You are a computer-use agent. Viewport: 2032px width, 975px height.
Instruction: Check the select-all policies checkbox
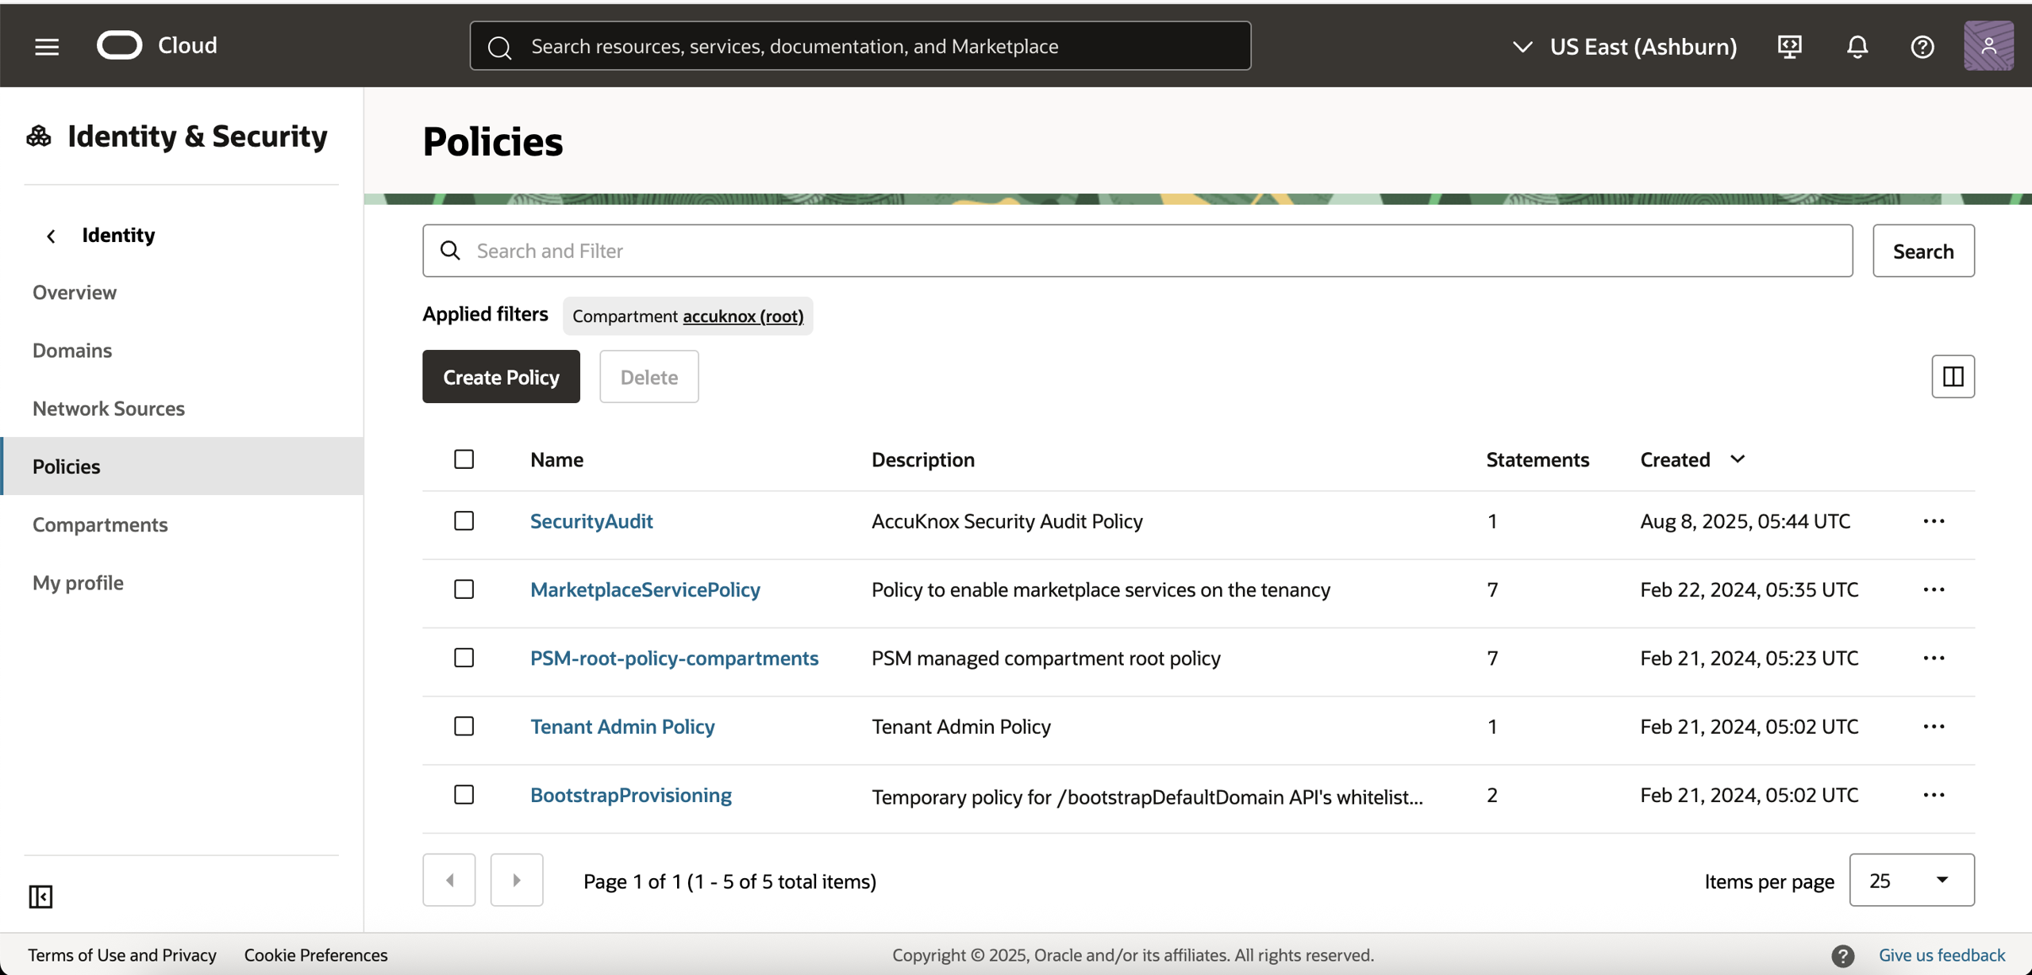[464, 459]
